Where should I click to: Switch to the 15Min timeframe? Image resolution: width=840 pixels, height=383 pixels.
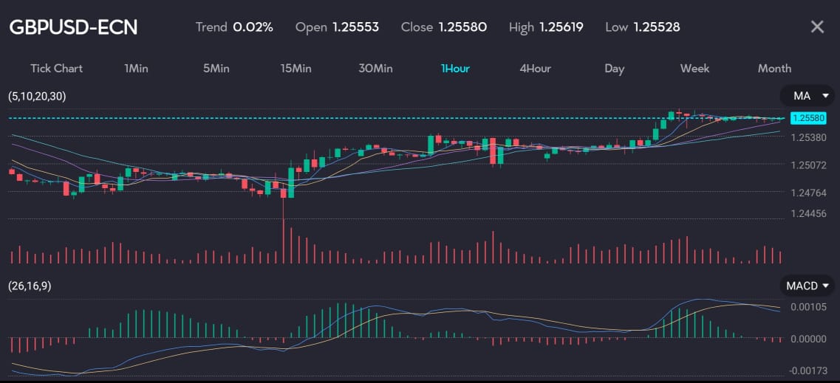[x=296, y=69]
